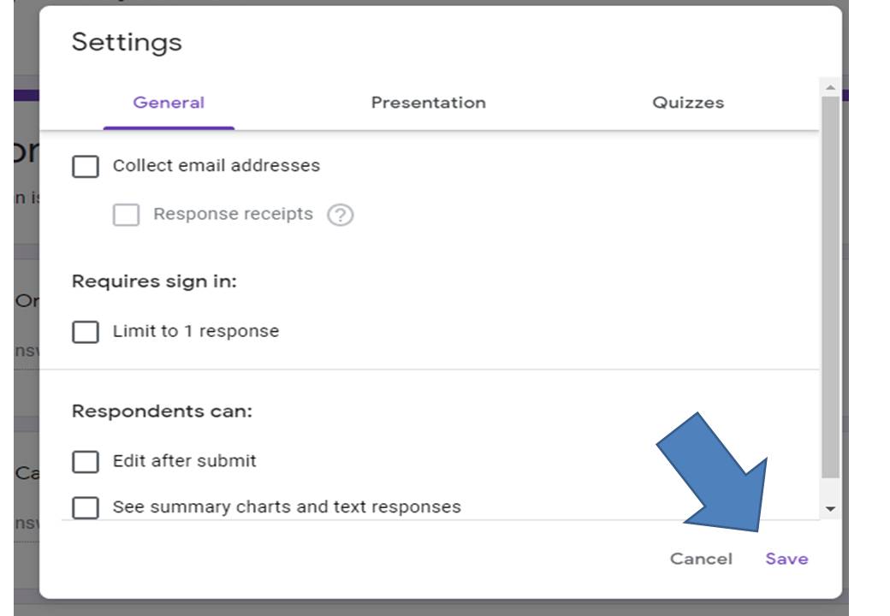Click the vertical scrollbar thumb

point(829,282)
